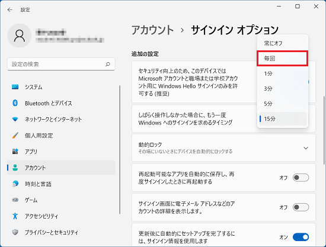This screenshot has height=247, width=326.
Task: Select 毎回 option in dropdown list
Action: pyautogui.click(x=283, y=59)
